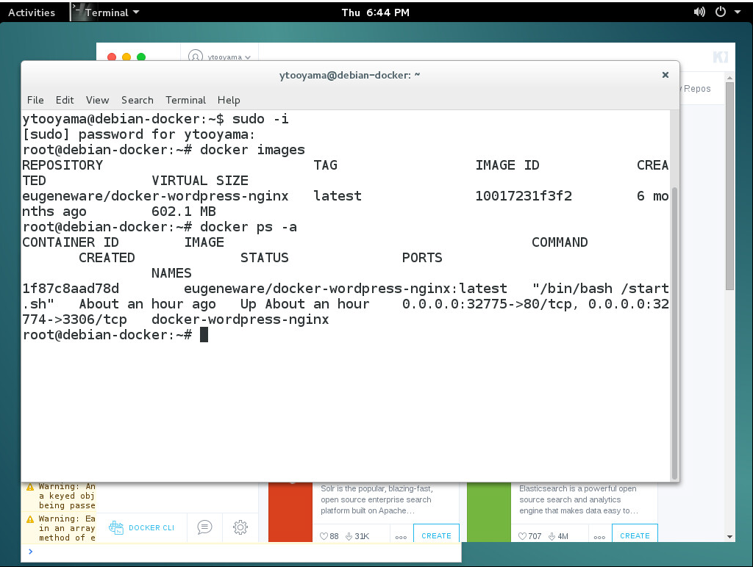
Task: Open Kitematic preferences gear icon
Action: tap(240, 527)
